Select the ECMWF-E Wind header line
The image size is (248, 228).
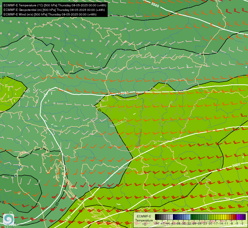coord(50,14)
